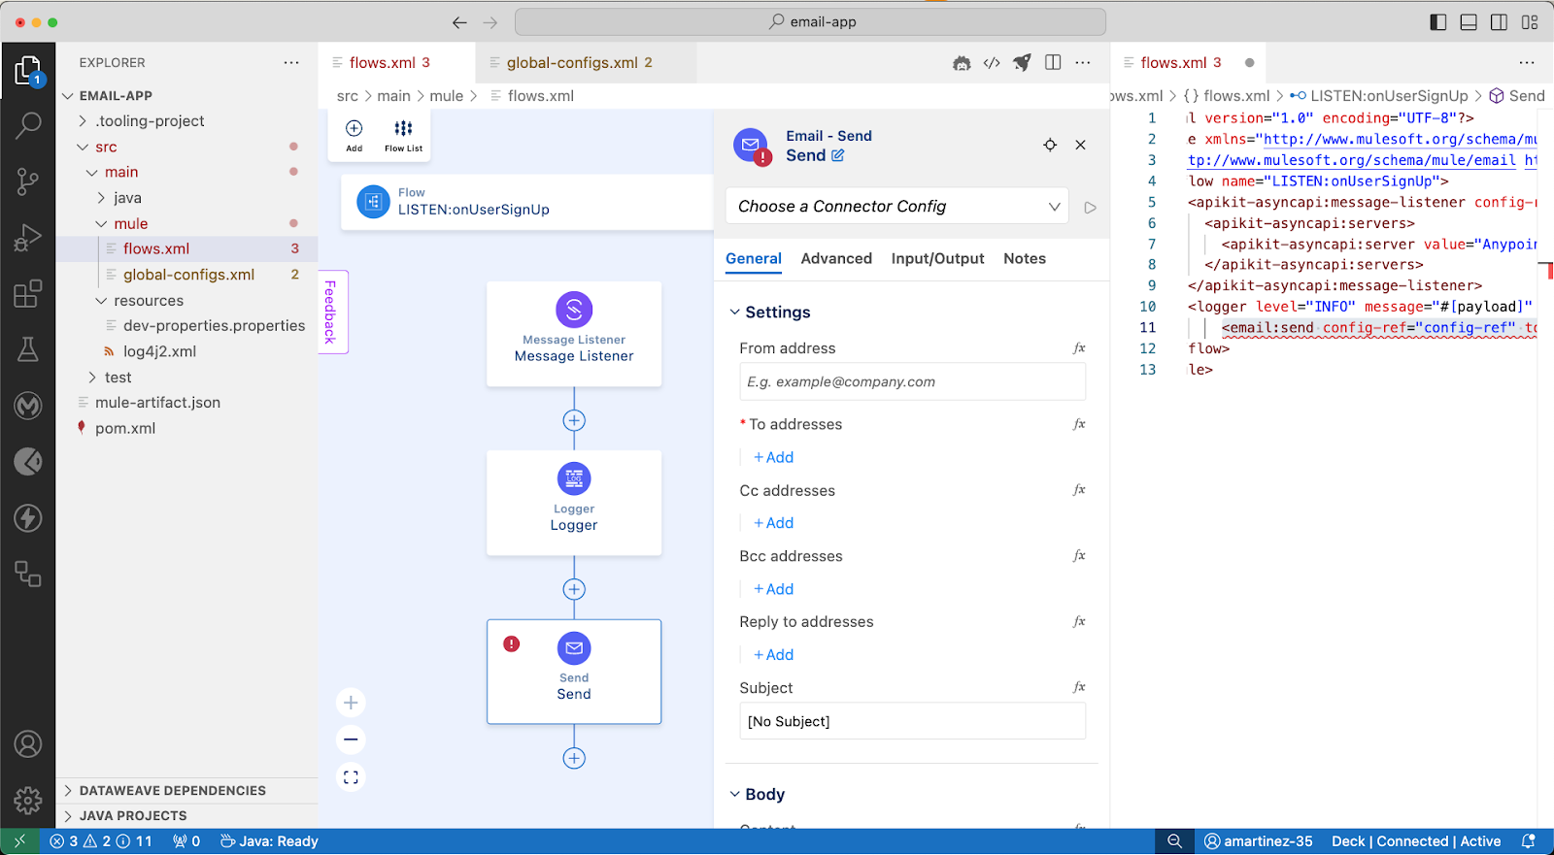Open the Accounts icon in activity bar
Image resolution: width=1554 pixels, height=855 pixels.
(28, 744)
